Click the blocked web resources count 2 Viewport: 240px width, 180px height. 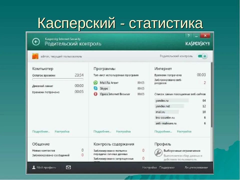click(x=205, y=83)
